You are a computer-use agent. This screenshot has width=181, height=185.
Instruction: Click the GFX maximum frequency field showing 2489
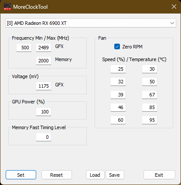(44, 48)
